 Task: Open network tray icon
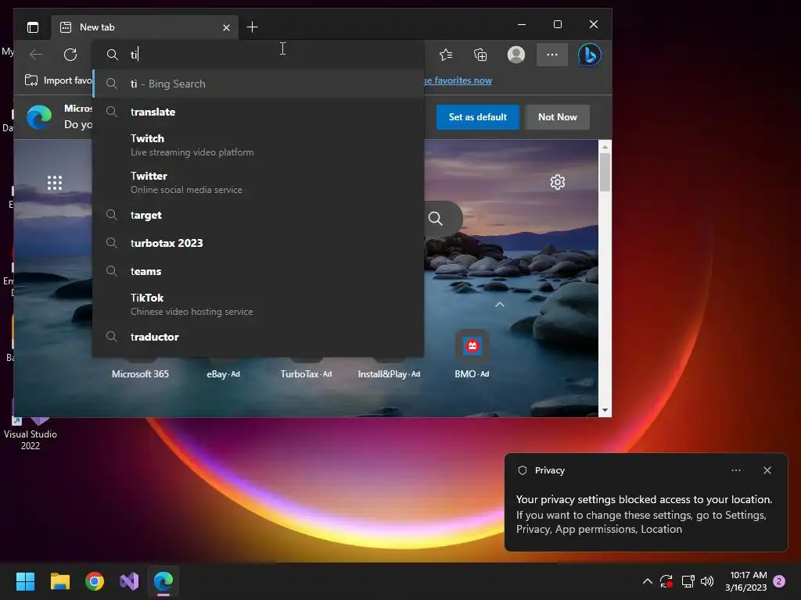(x=688, y=581)
